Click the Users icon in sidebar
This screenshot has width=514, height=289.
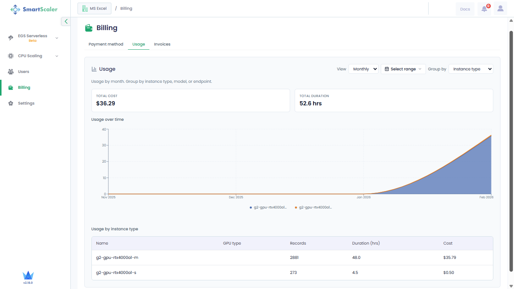tap(11, 71)
